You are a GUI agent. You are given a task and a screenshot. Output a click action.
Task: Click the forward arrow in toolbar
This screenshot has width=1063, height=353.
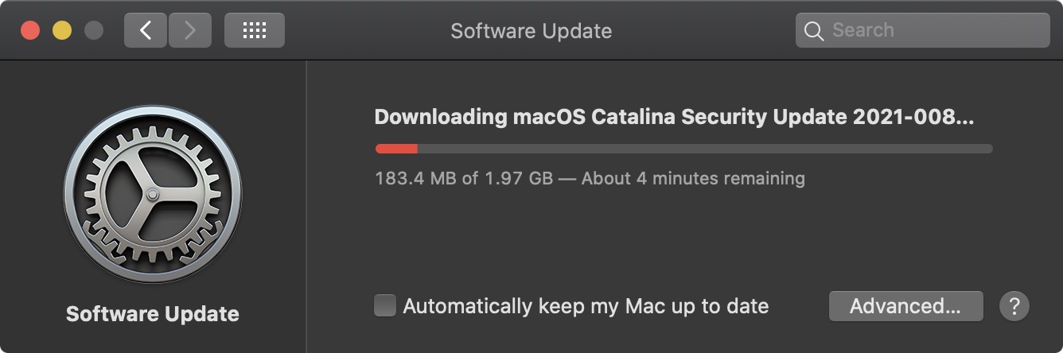click(189, 31)
